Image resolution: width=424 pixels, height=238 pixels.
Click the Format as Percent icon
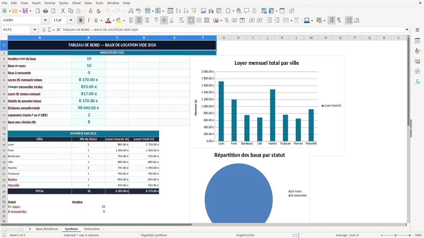tap(226, 20)
